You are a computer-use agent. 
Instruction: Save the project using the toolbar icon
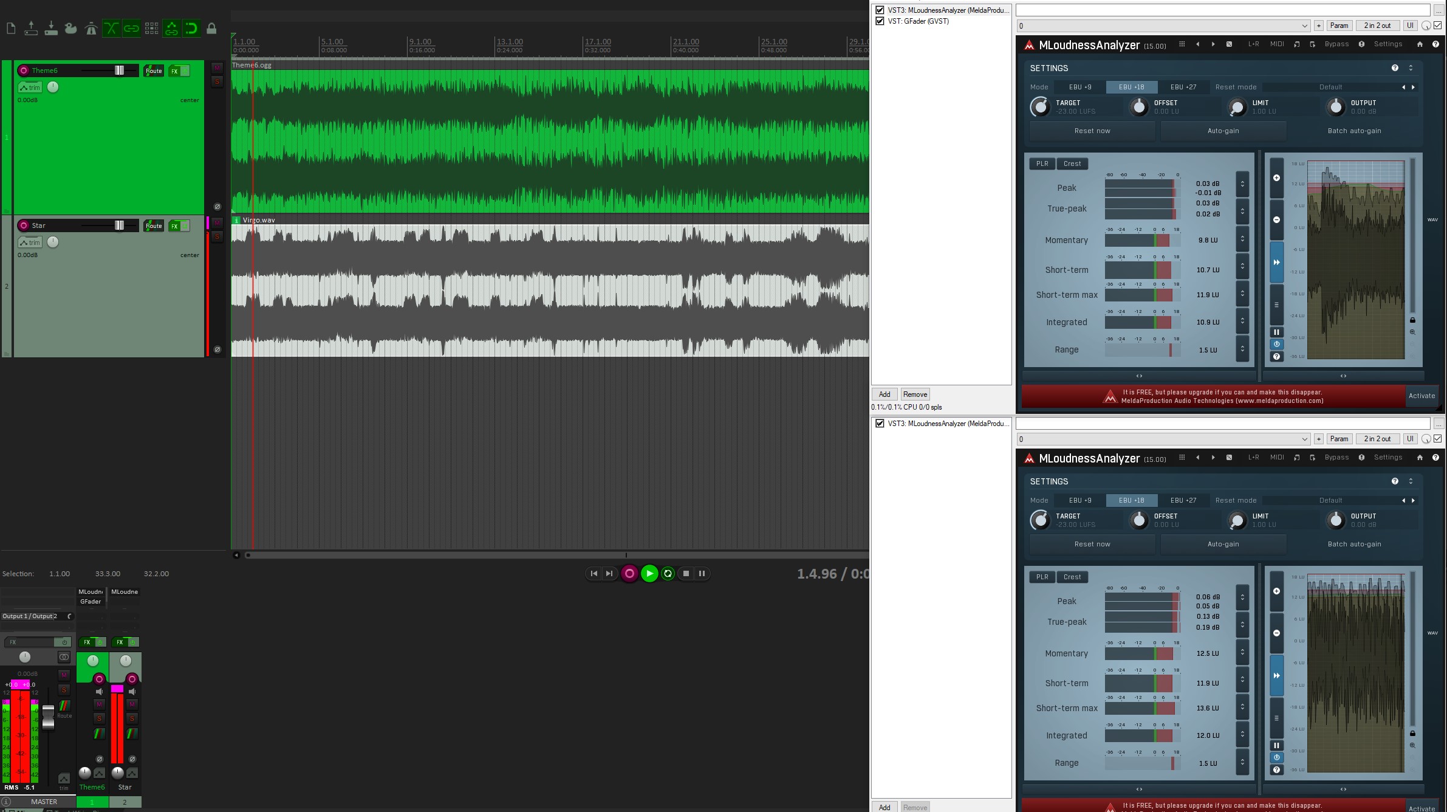[51, 29]
